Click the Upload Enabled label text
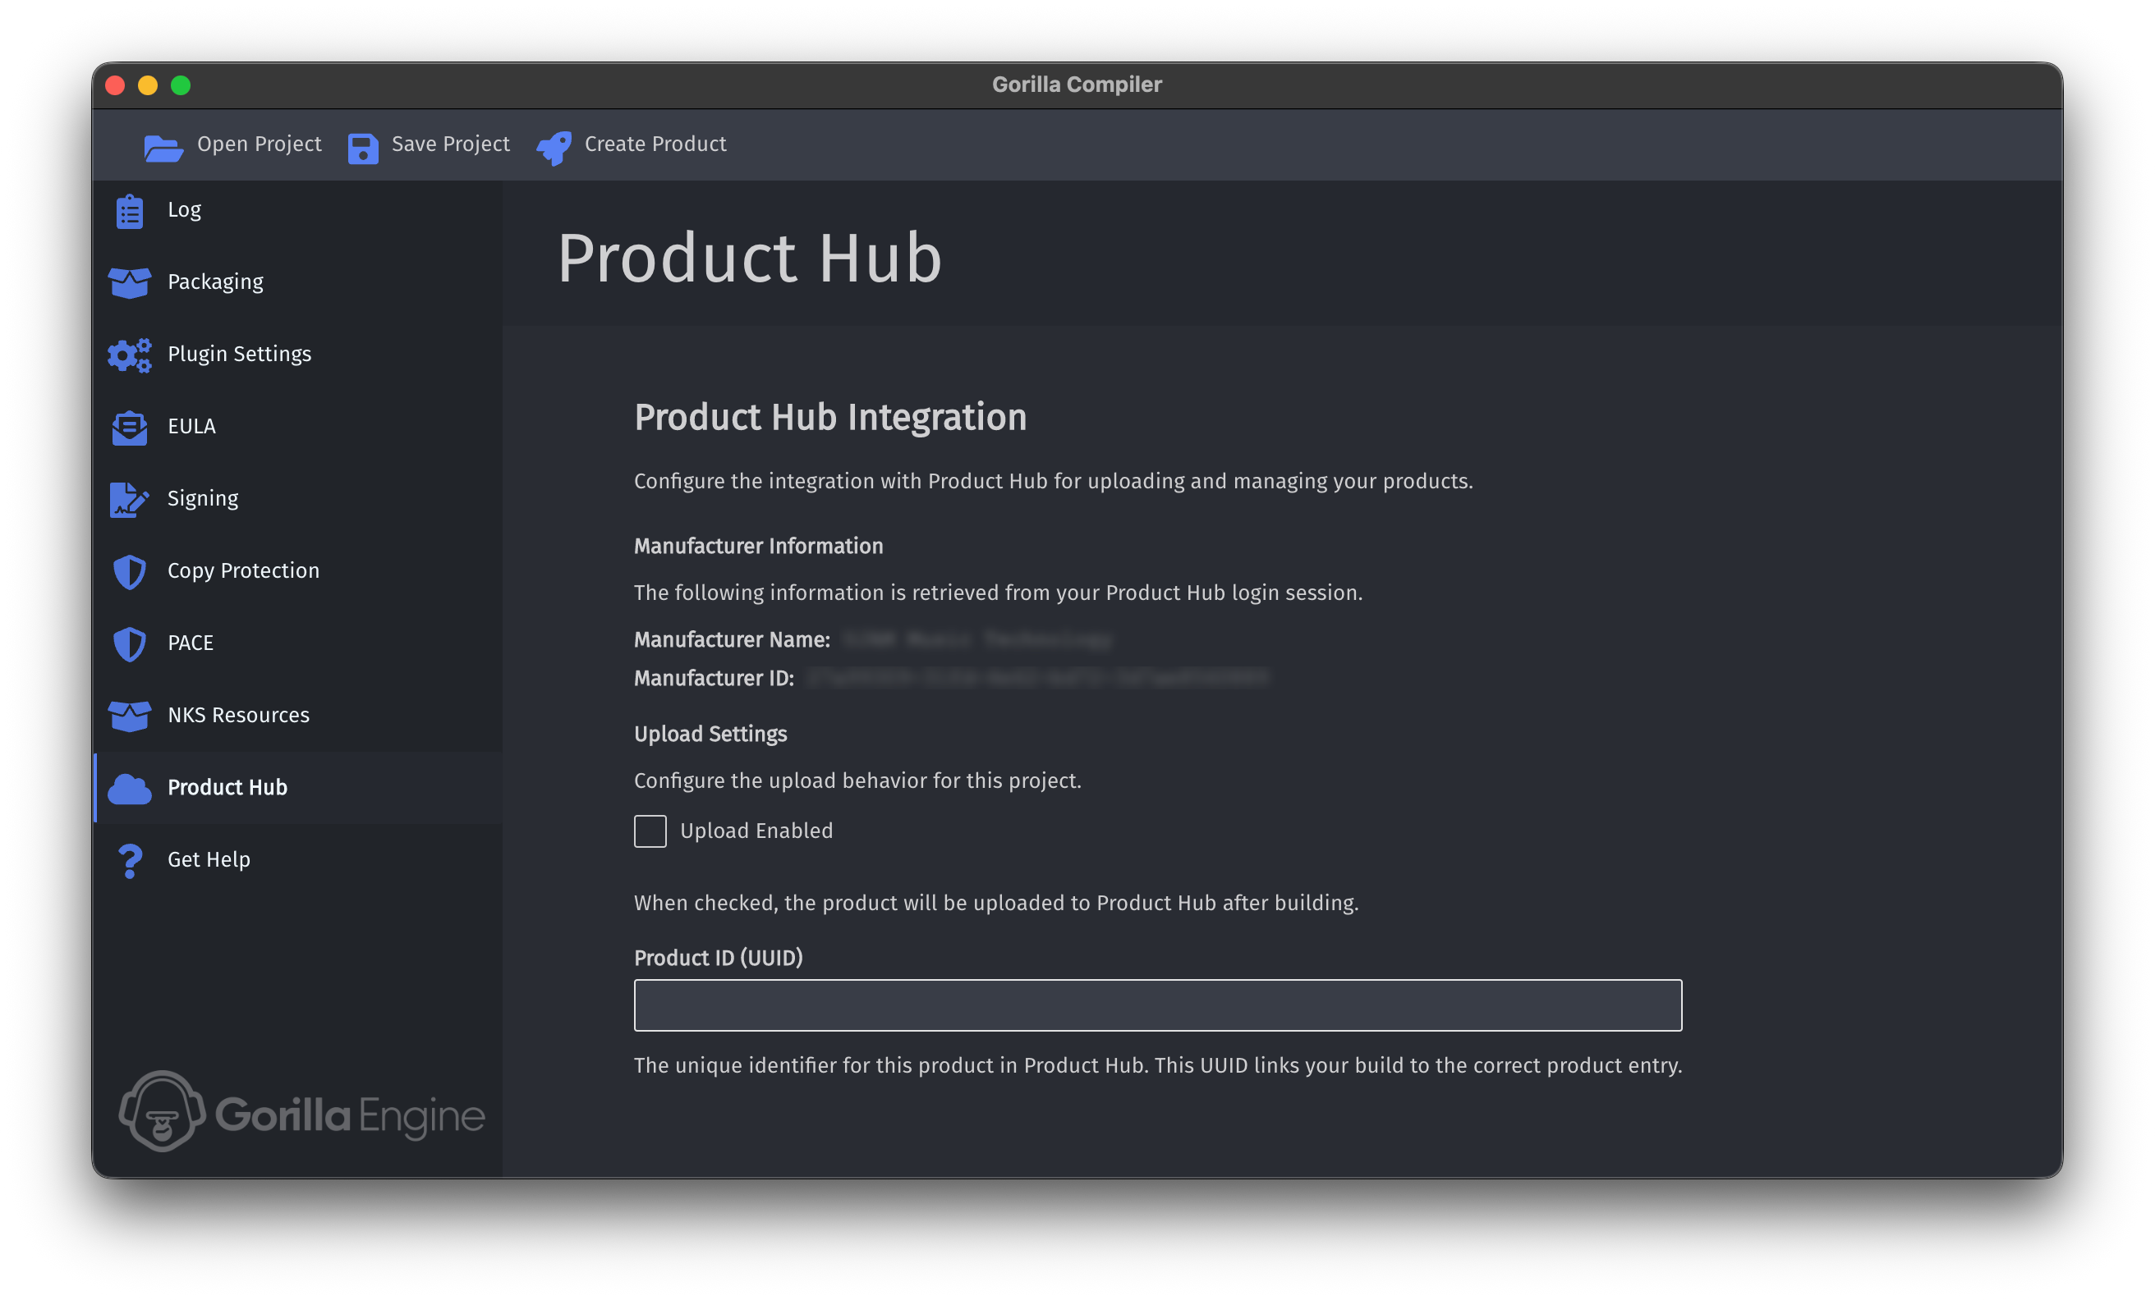 pos(756,831)
